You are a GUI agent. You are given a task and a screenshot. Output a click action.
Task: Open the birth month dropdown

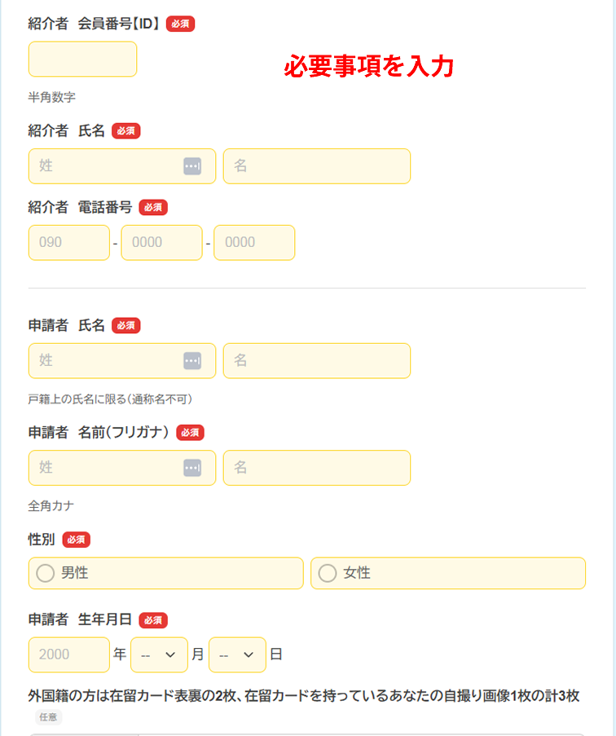[159, 654]
